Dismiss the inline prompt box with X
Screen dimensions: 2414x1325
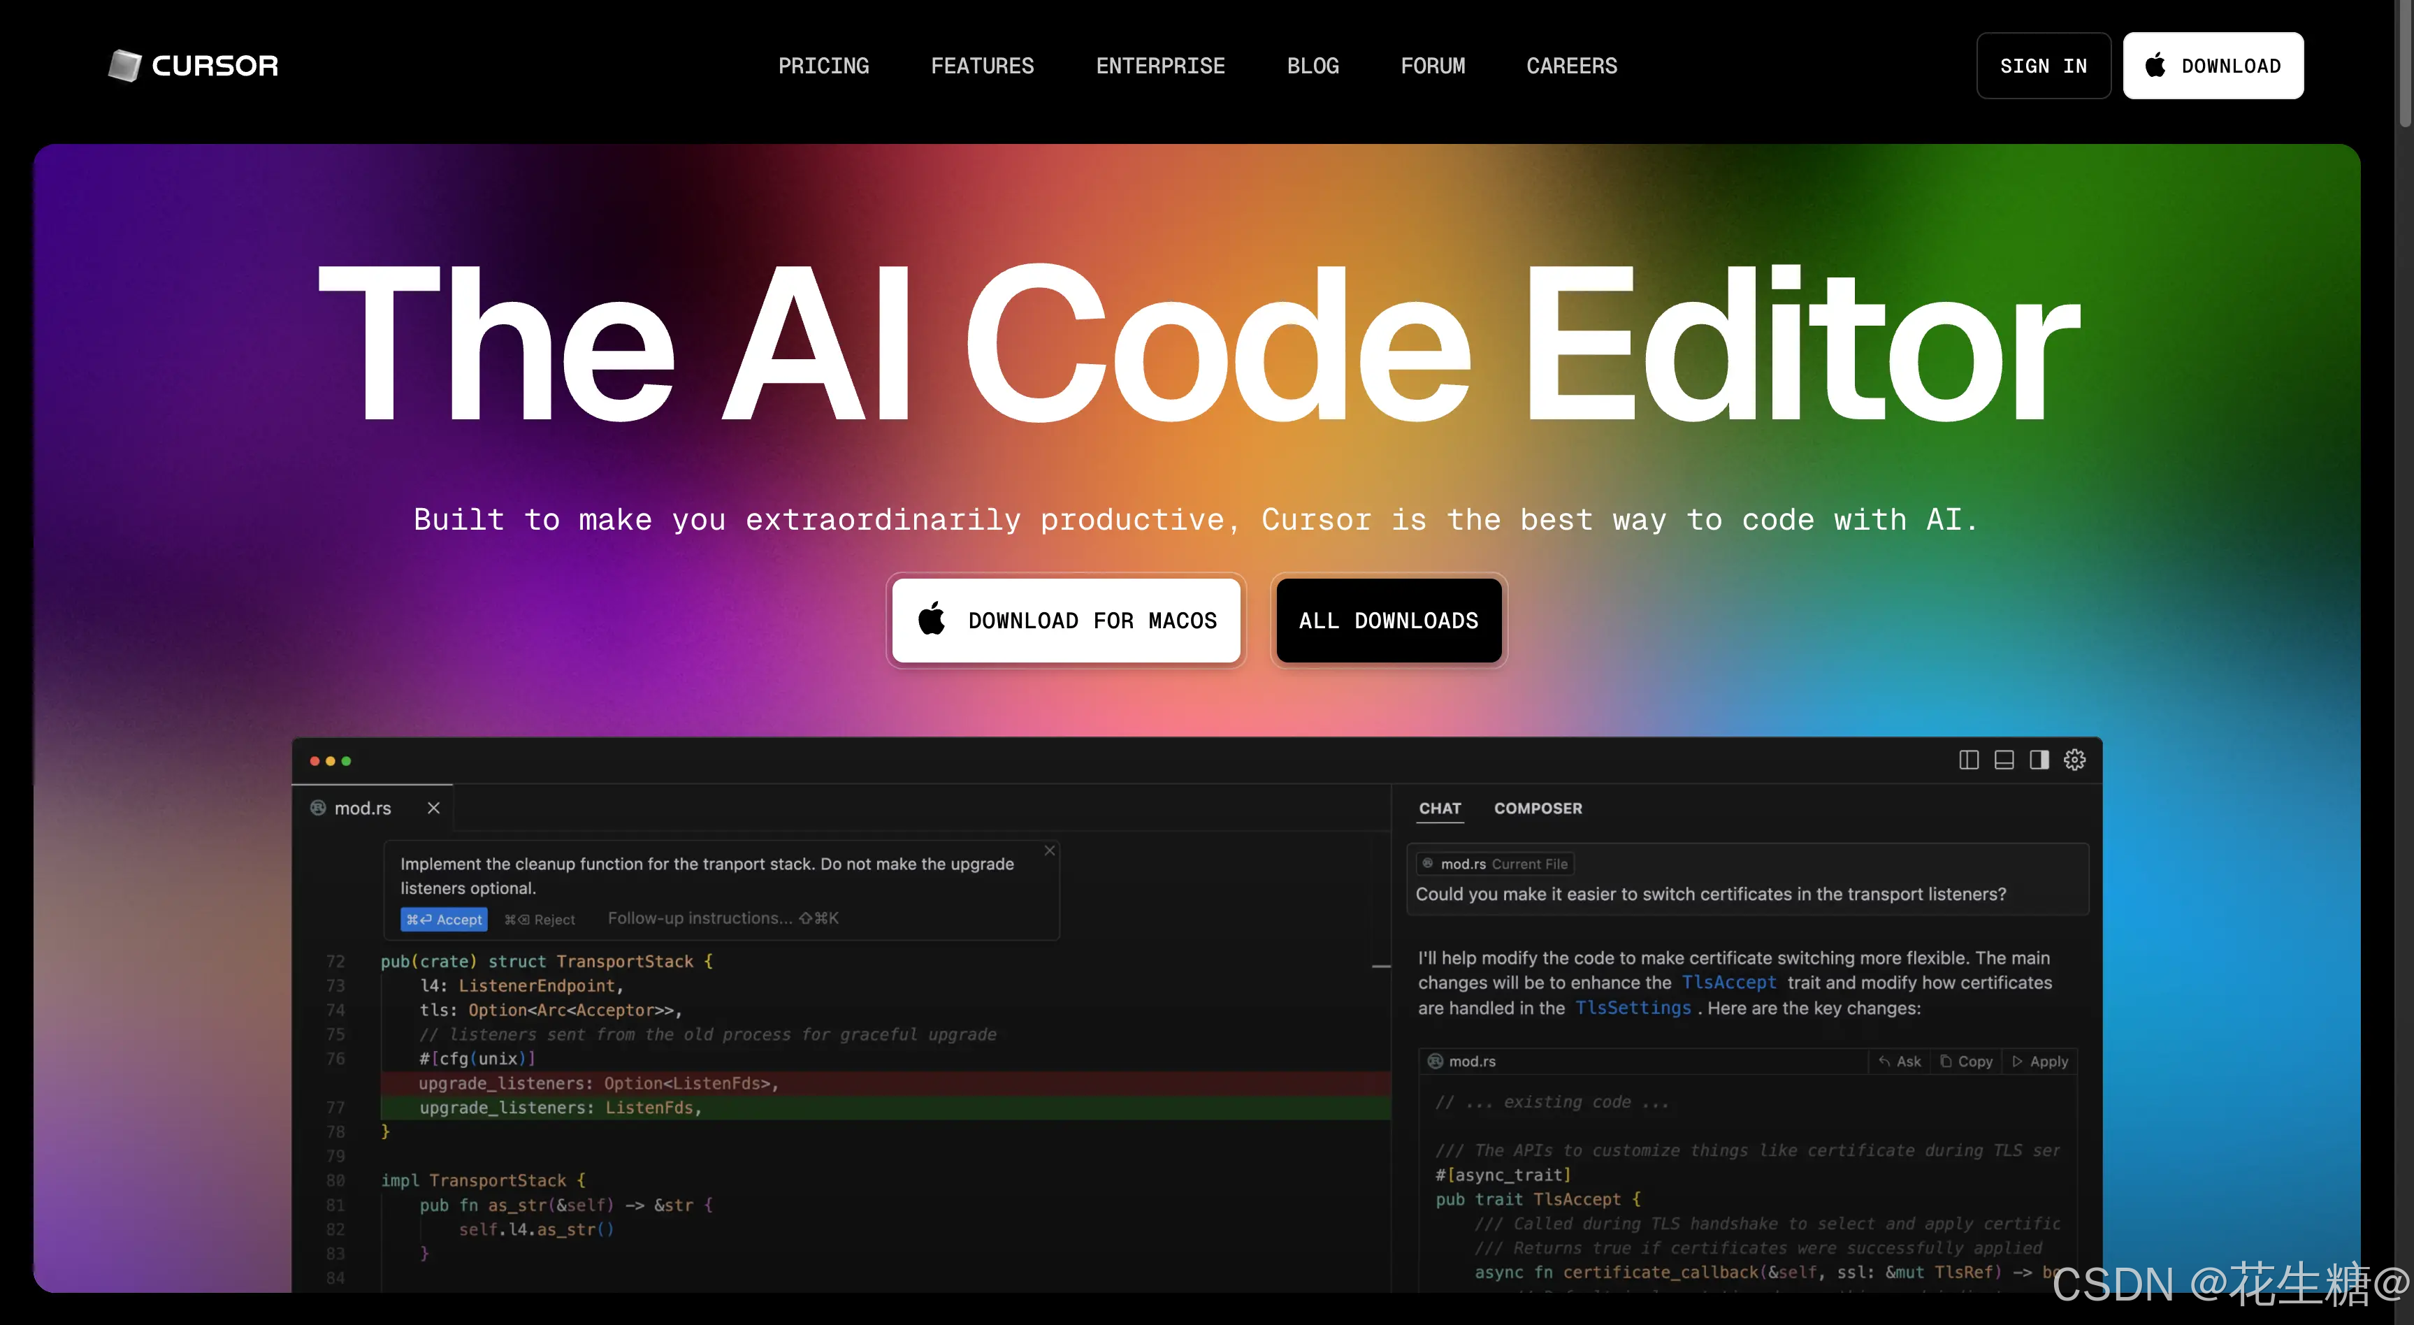coord(1050,851)
